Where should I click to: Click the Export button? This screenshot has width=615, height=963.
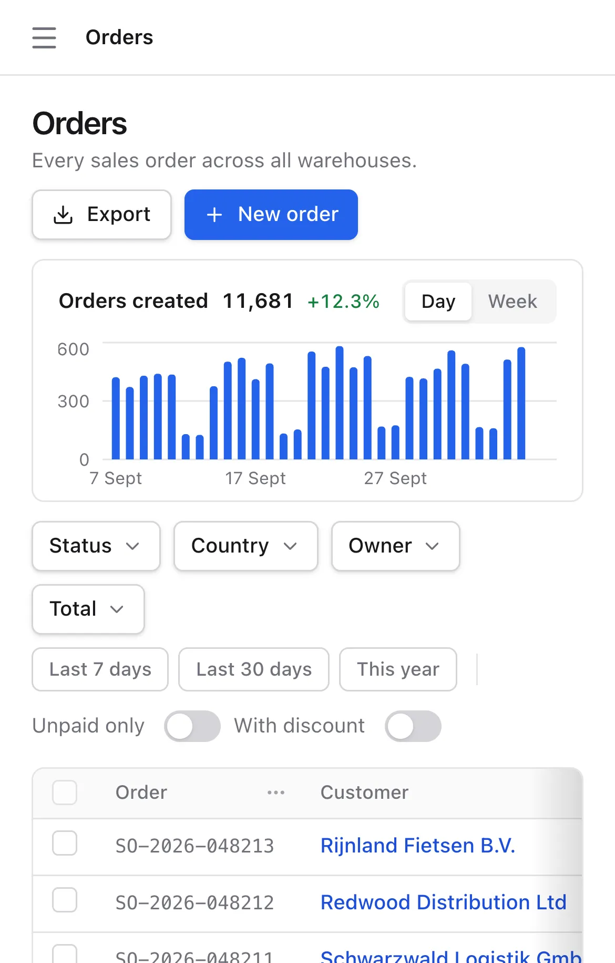102,215
